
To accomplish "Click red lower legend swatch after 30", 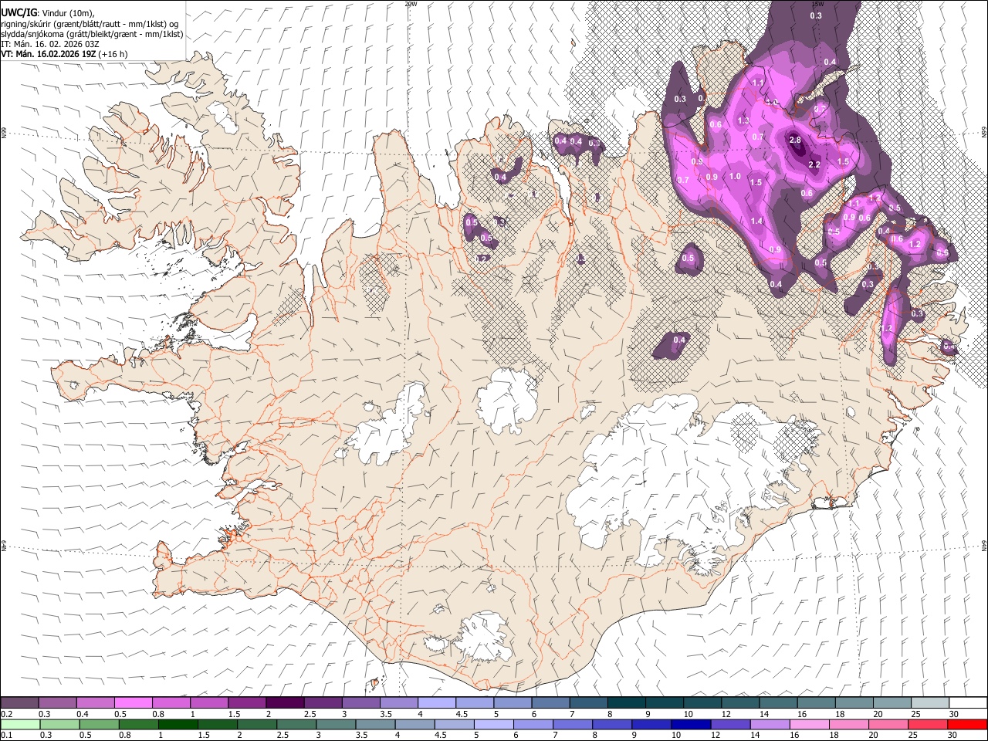I will click(967, 724).
